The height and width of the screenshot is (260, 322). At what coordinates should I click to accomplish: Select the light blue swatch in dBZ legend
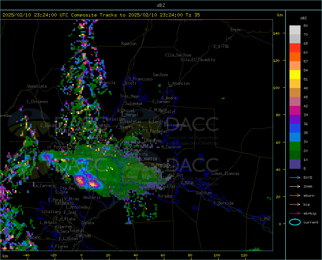pyautogui.click(x=295, y=137)
